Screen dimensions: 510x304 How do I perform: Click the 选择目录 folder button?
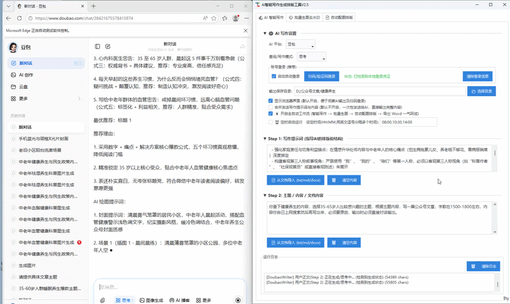click(x=482, y=91)
